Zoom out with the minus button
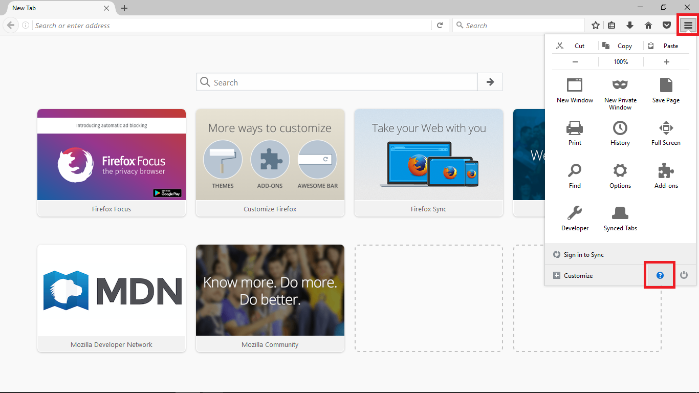 click(x=575, y=61)
